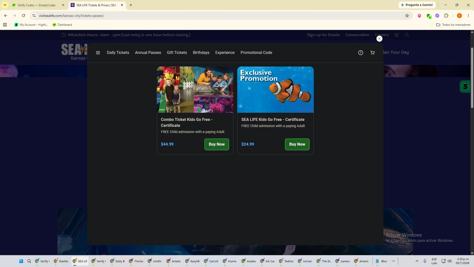The width and height of the screenshot is (474, 267).
Task: Switch to the Annual Passes tab
Action: coord(148,53)
